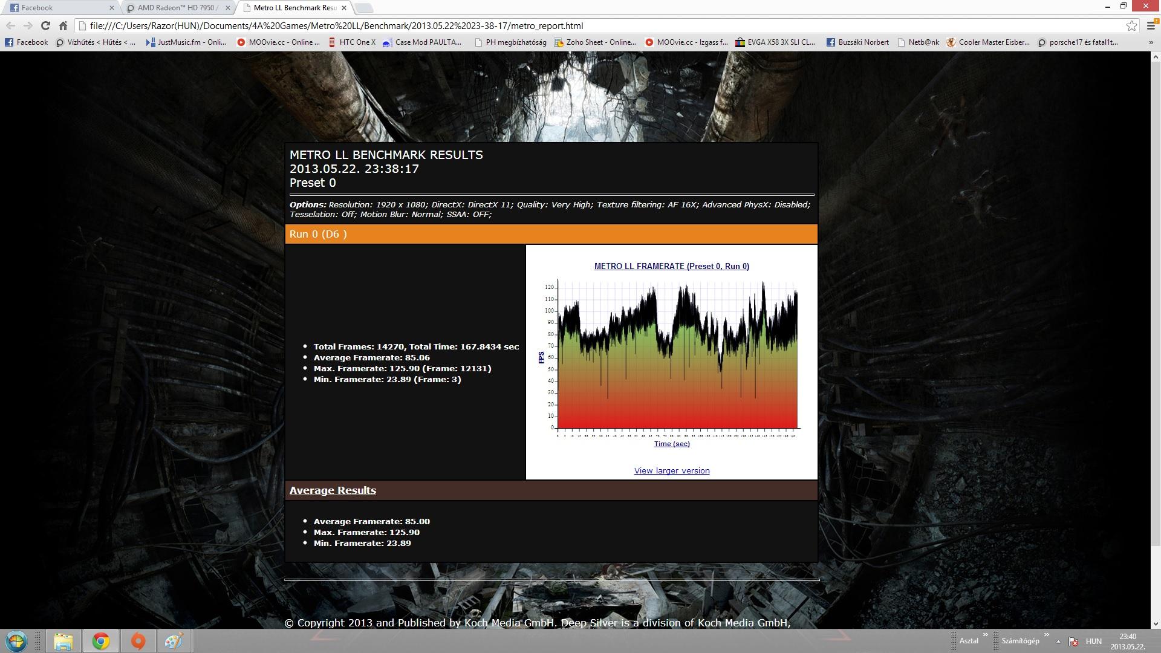Image resolution: width=1161 pixels, height=653 pixels.
Task: Click the Action Center flag tray icon
Action: click(x=1073, y=642)
